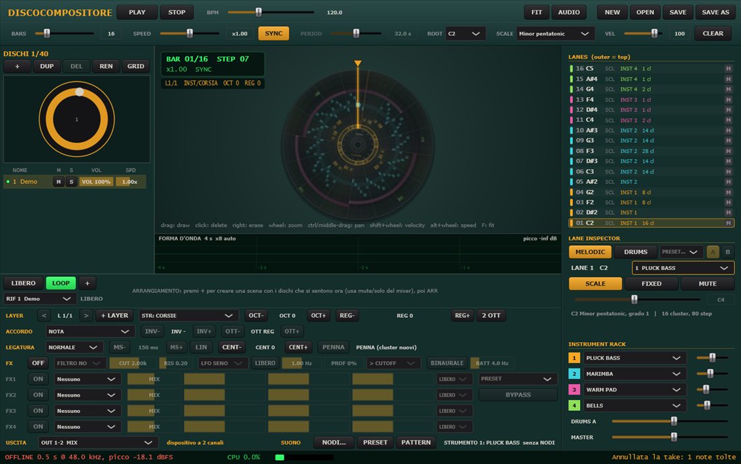Click the next layer arrow button

(x=86, y=316)
